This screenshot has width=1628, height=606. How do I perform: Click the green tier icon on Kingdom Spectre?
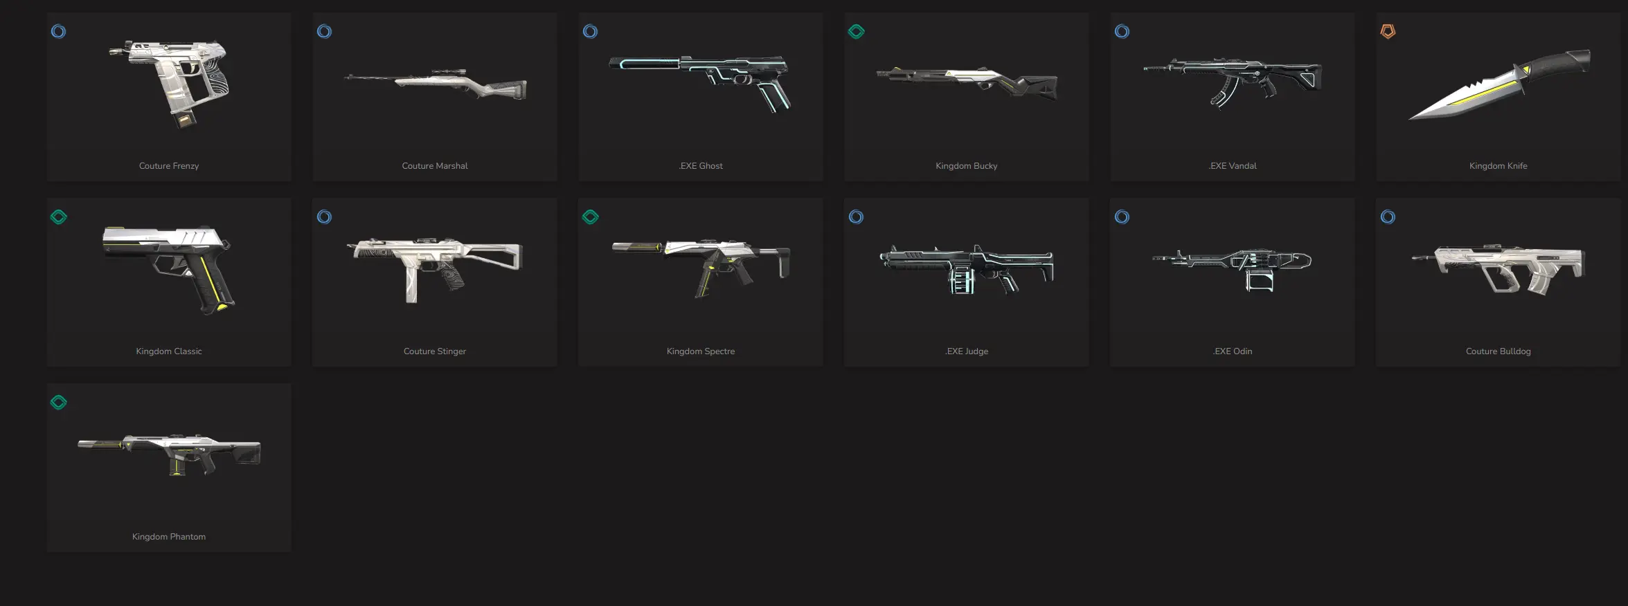click(x=591, y=217)
